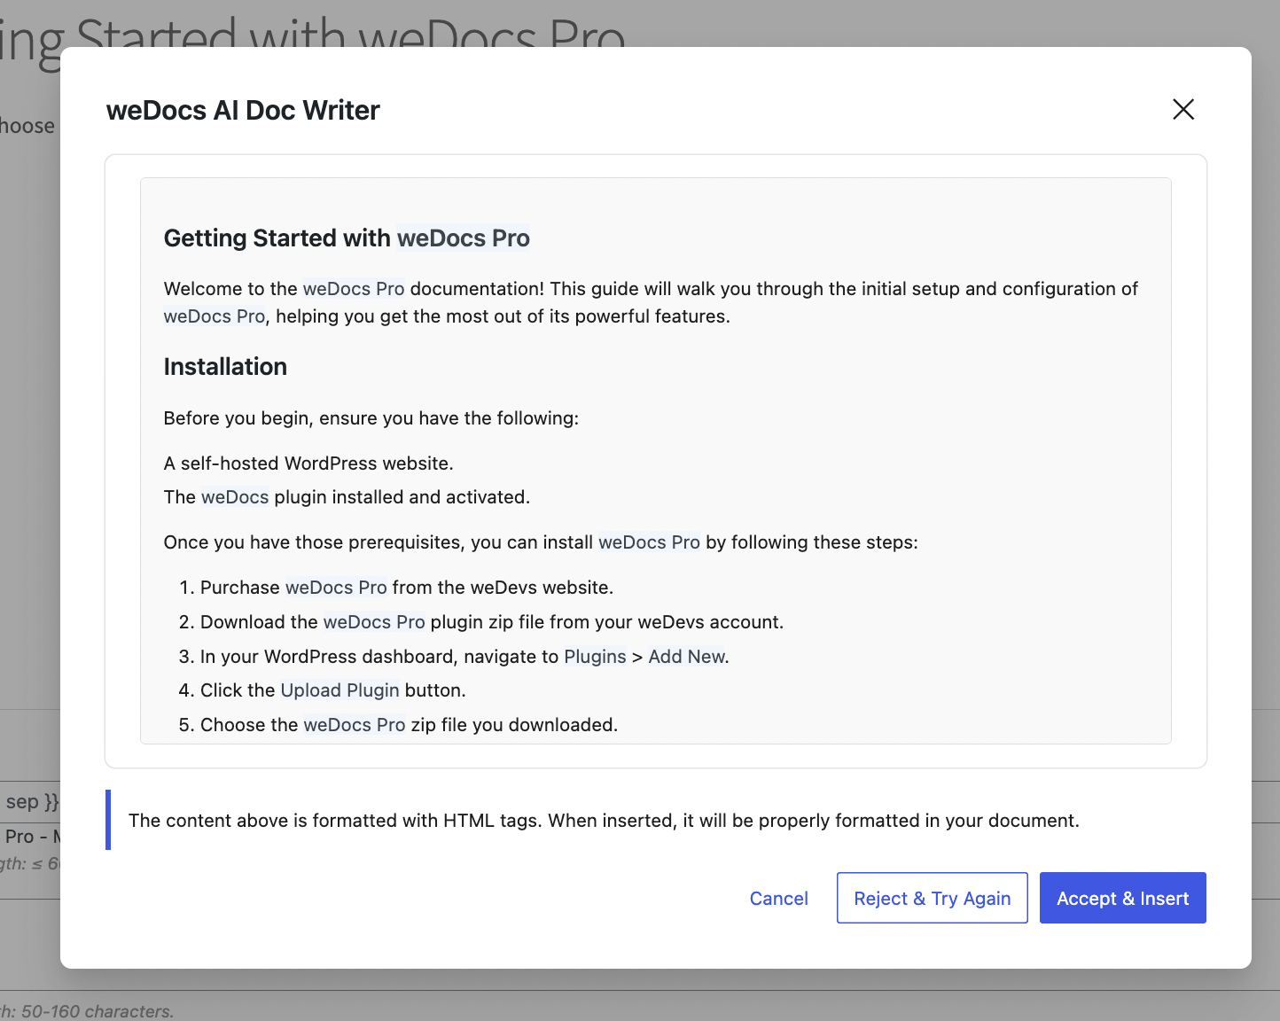Click the highlighted "Upload Plugin" text
This screenshot has height=1021, width=1280.
click(x=340, y=690)
